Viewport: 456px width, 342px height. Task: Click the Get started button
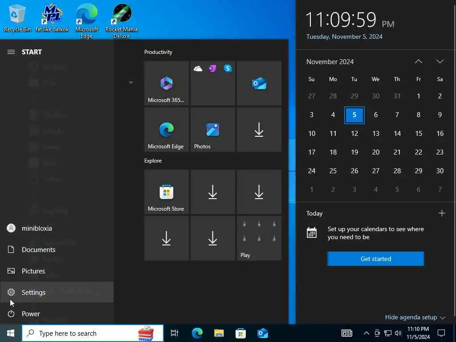click(375, 259)
